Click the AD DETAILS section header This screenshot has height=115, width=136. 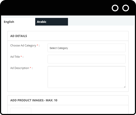tap(19, 36)
